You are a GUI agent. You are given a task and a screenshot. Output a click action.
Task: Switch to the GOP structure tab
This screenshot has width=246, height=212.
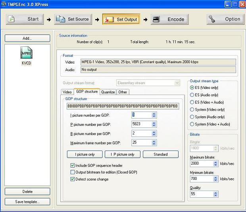tap(87, 91)
